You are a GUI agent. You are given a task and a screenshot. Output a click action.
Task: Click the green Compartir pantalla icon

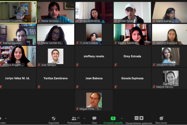[113, 118]
